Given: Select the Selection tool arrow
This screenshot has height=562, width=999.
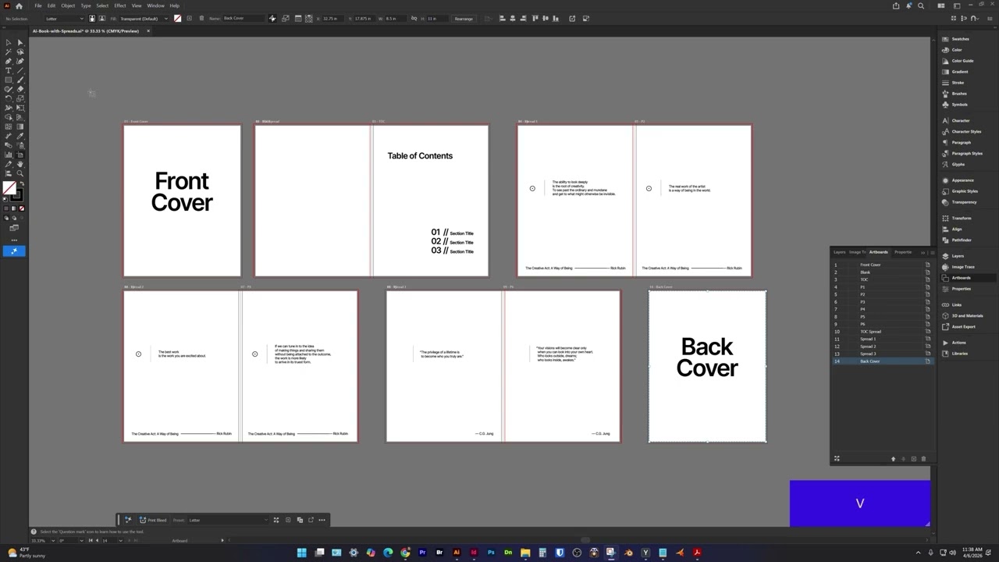Looking at the screenshot, I should [x=8, y=43].
